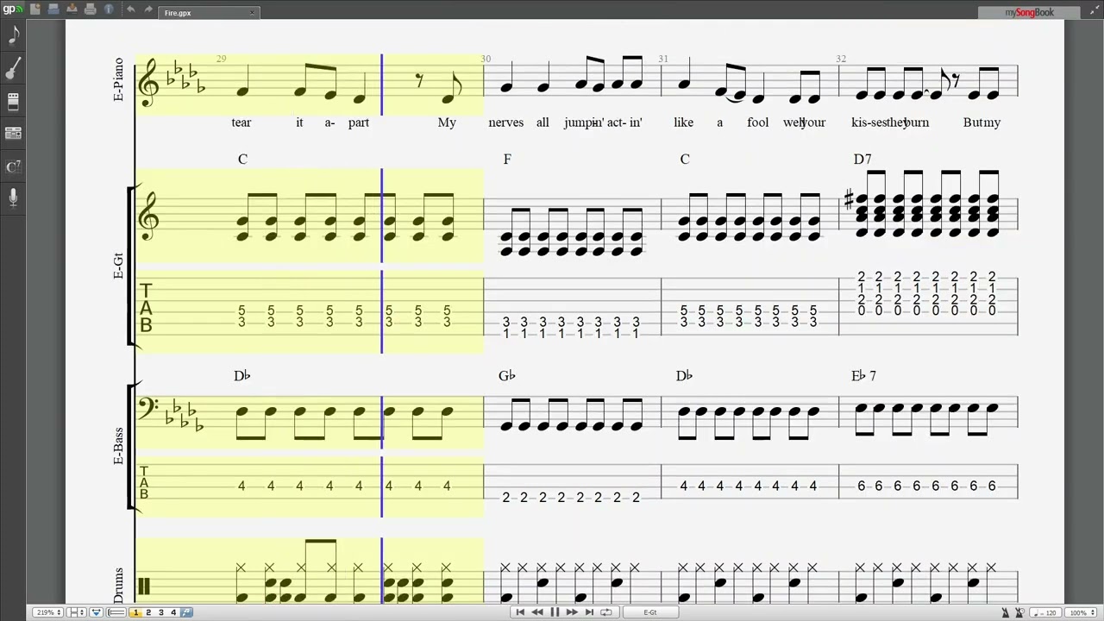This screenshot has width=1104, height=621.
Task: Close the Fire.gpx tab
Action: point(252,13)
